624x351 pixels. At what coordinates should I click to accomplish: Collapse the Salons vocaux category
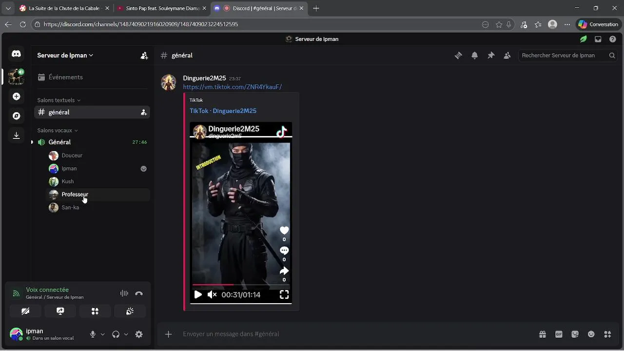click(x=58, y=131)
